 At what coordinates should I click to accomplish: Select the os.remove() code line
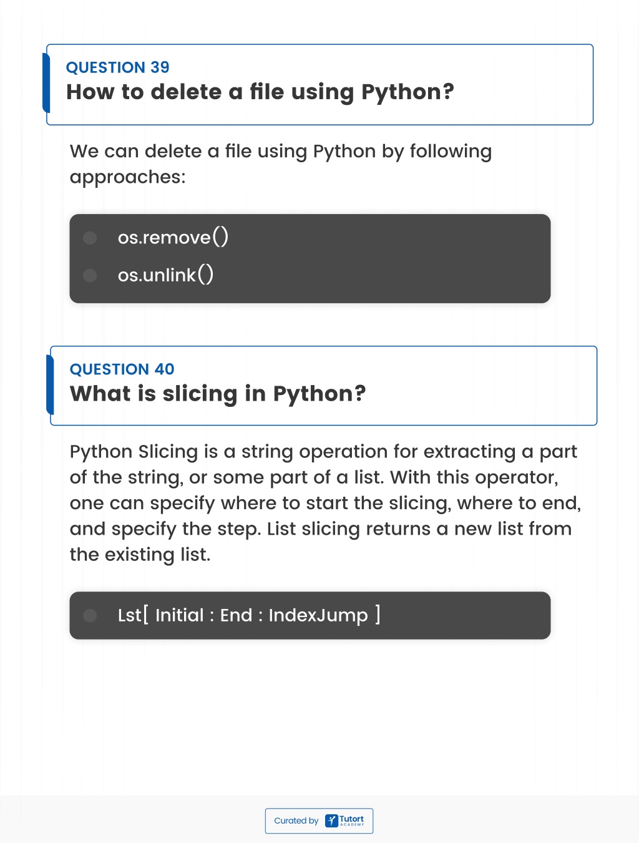173,237
